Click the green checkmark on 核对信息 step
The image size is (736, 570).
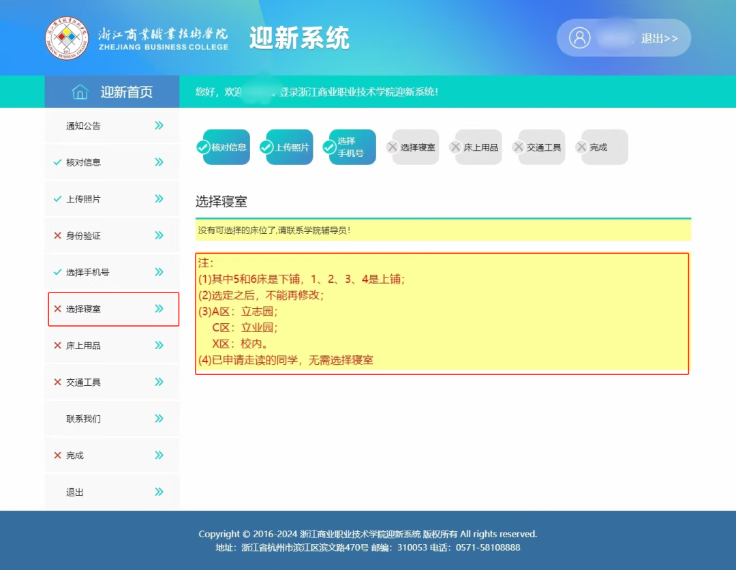click(203, 147)
